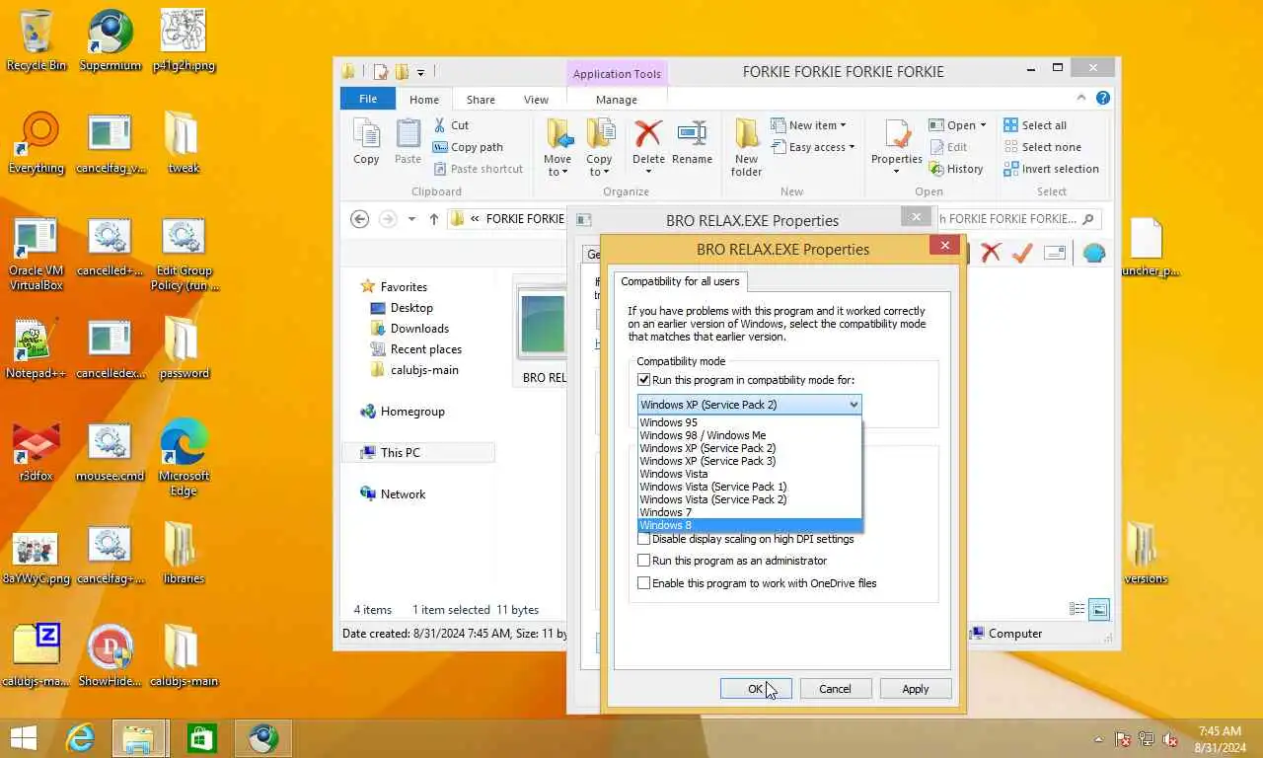Screen dimensions: 1263x758
Task: Switch to the Manage ribbon tab
Action: pyautogui.click(x=617, y=100)
